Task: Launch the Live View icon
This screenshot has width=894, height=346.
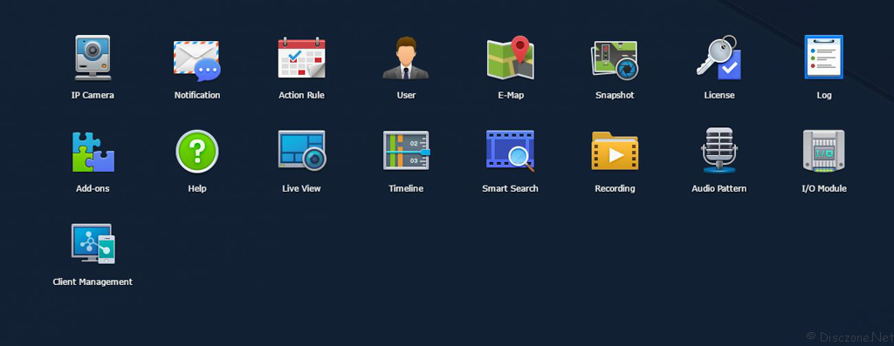Action: (301, 150)
